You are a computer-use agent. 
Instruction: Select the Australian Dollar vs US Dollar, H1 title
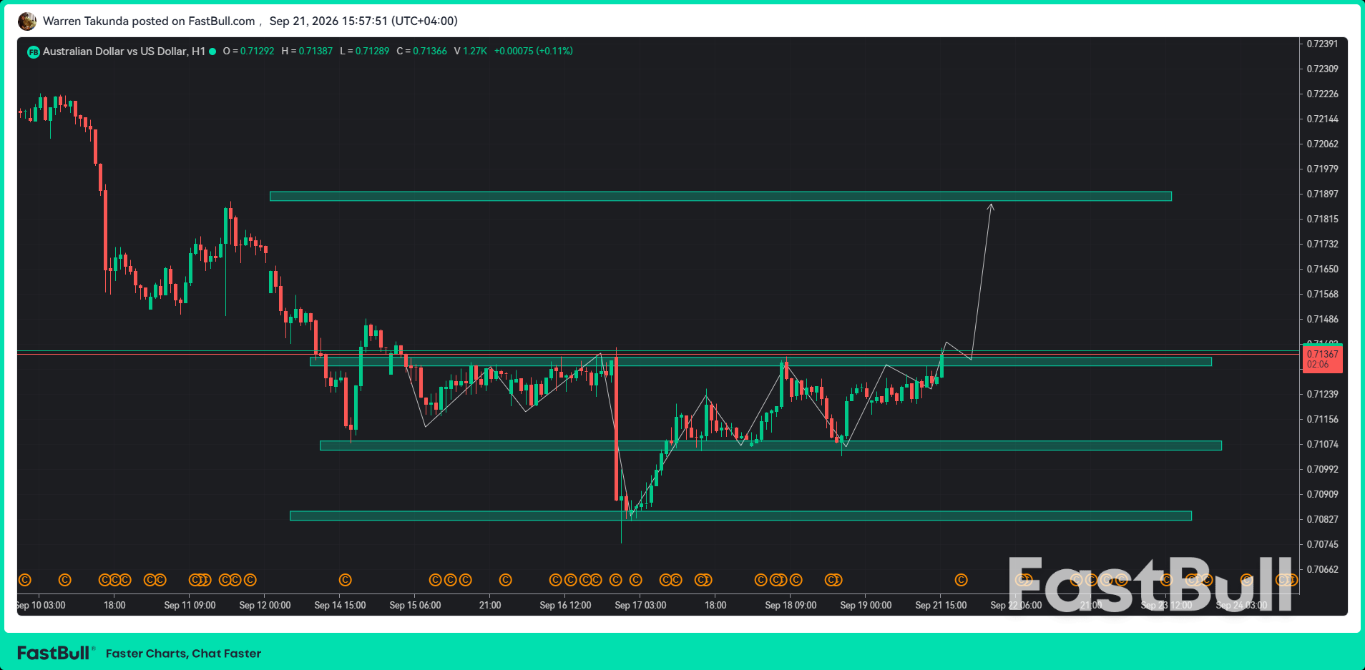click(124, 51)
